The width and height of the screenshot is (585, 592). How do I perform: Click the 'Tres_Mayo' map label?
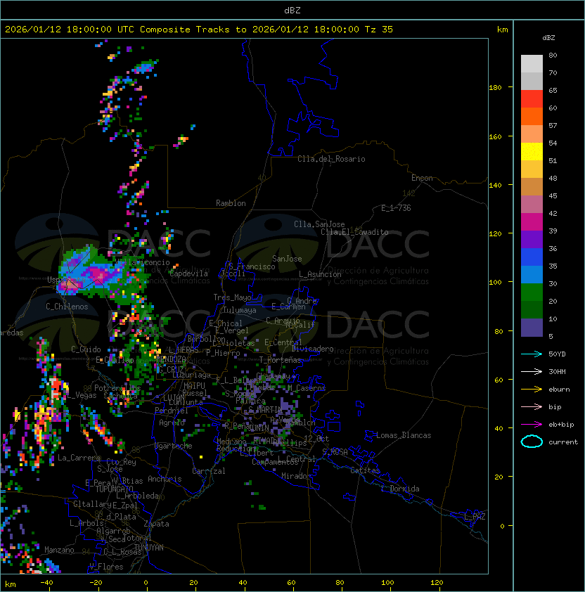pyautogui.click(x=232, y=297)
